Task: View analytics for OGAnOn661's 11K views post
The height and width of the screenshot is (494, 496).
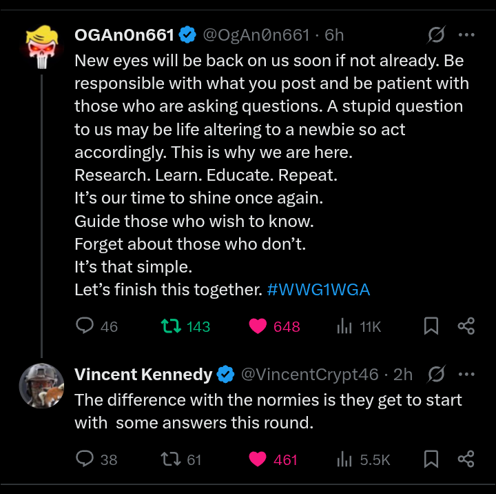Action: 344,326
